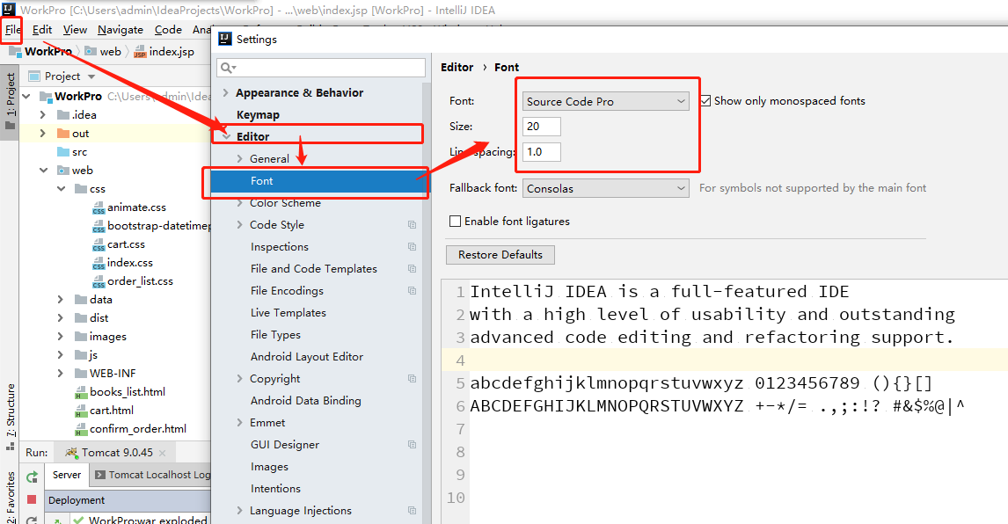Click the copy icon beside File Encodings
This screenshot has width=1008, height=524.
click(412, 291)
